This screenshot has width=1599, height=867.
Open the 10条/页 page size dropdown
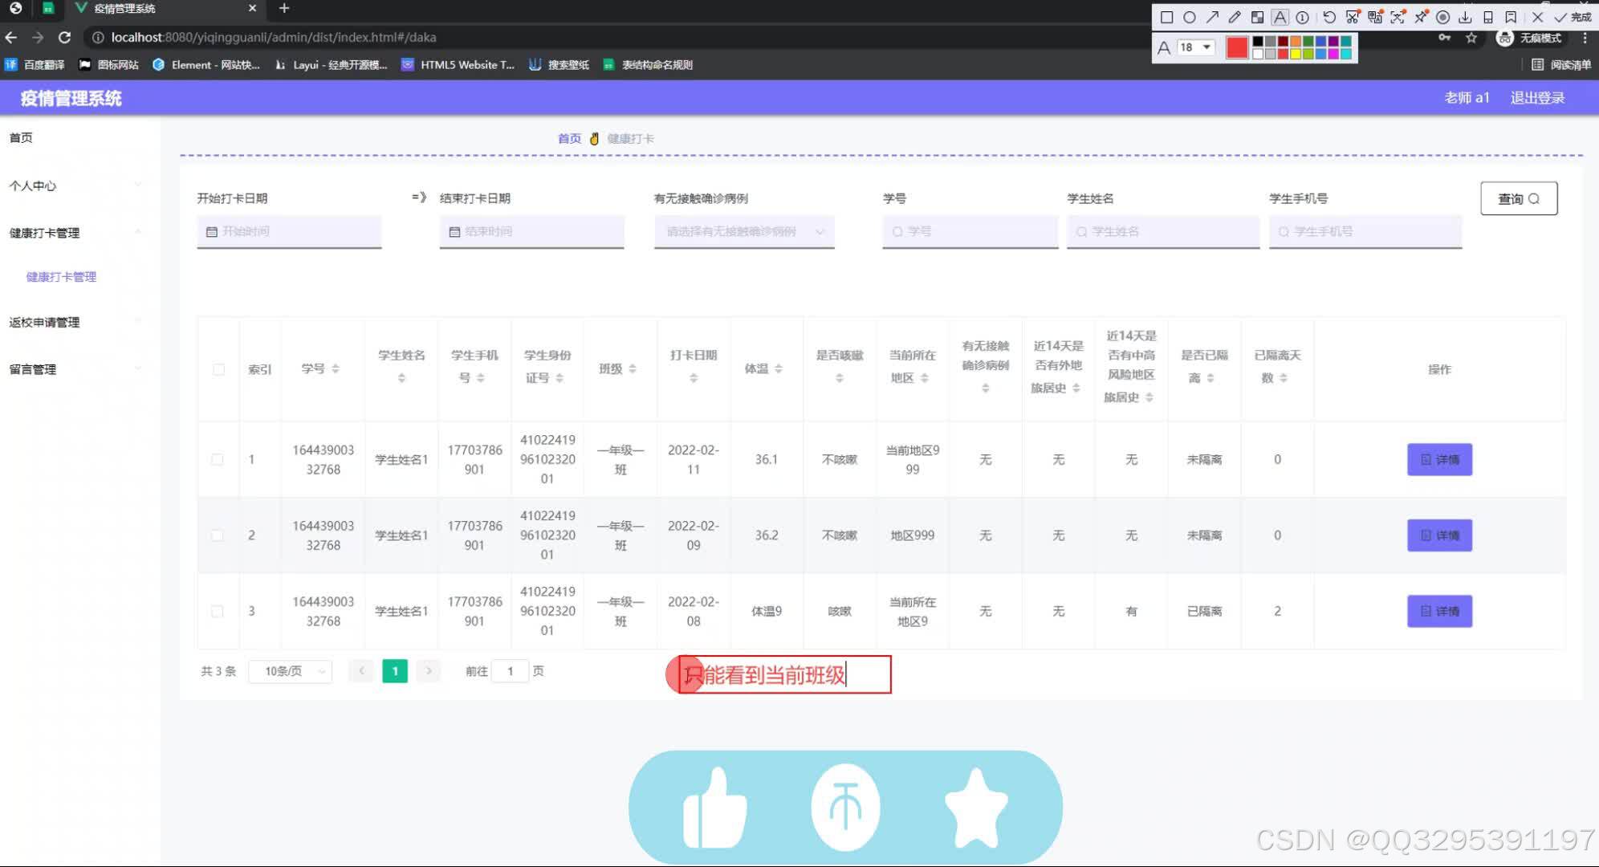point(290,671)
